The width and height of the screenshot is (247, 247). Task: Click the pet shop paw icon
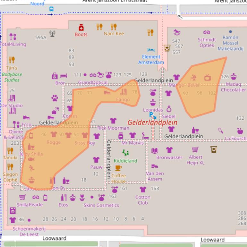tap(55, 98)
